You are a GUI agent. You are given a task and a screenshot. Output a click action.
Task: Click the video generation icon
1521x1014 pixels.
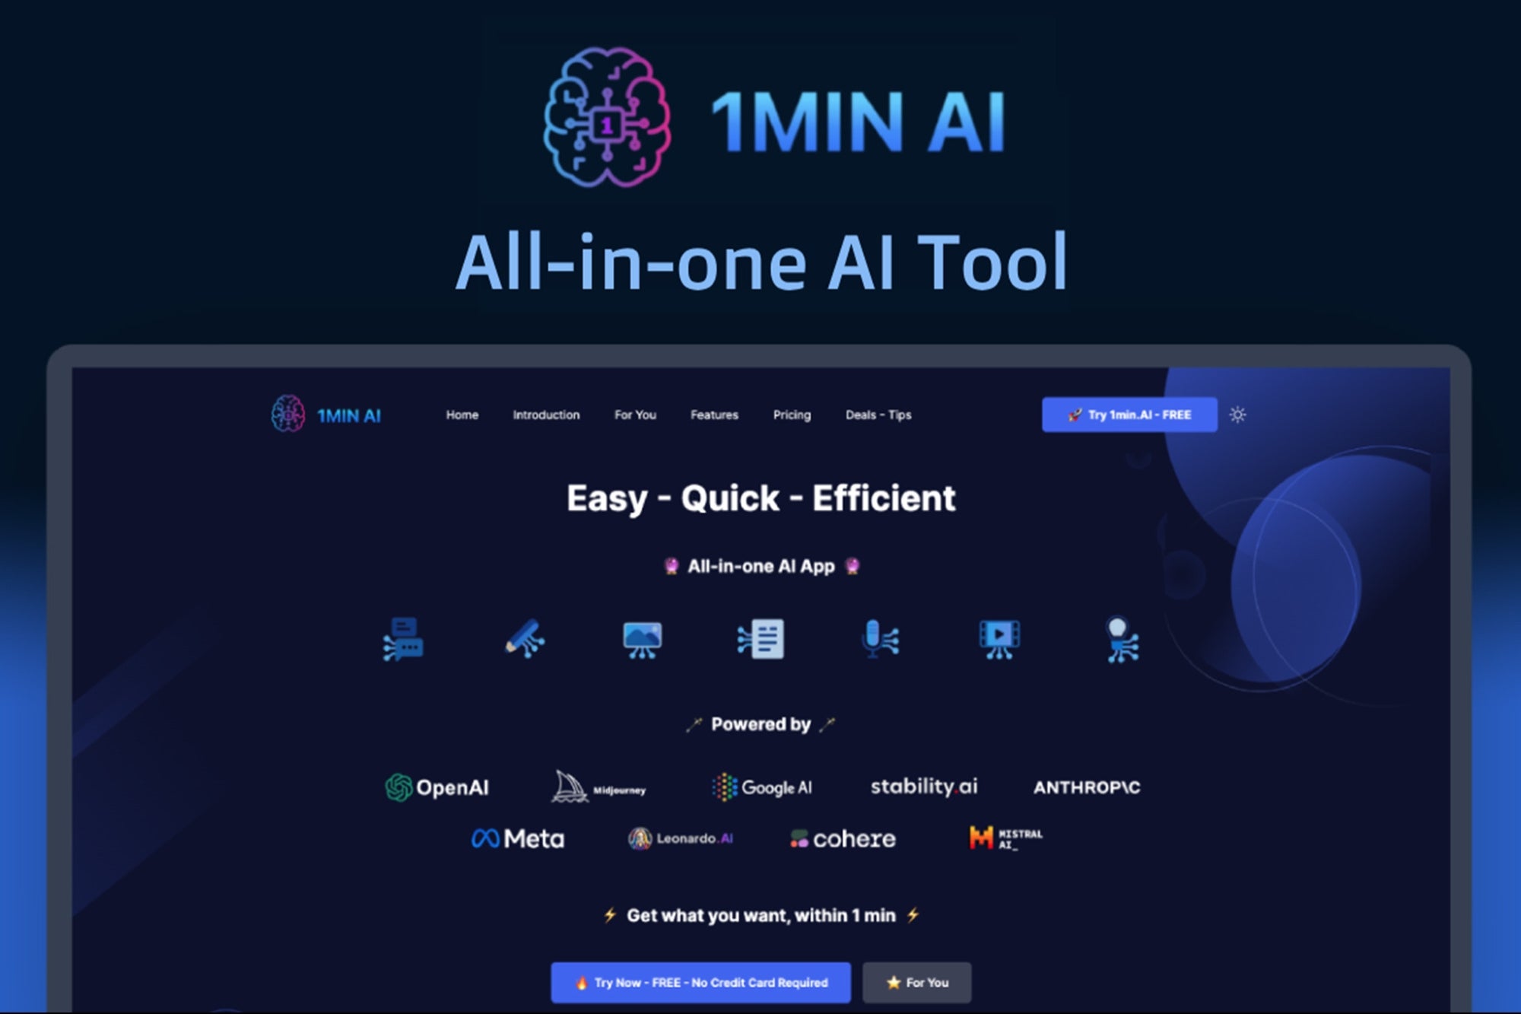(998, 640)
